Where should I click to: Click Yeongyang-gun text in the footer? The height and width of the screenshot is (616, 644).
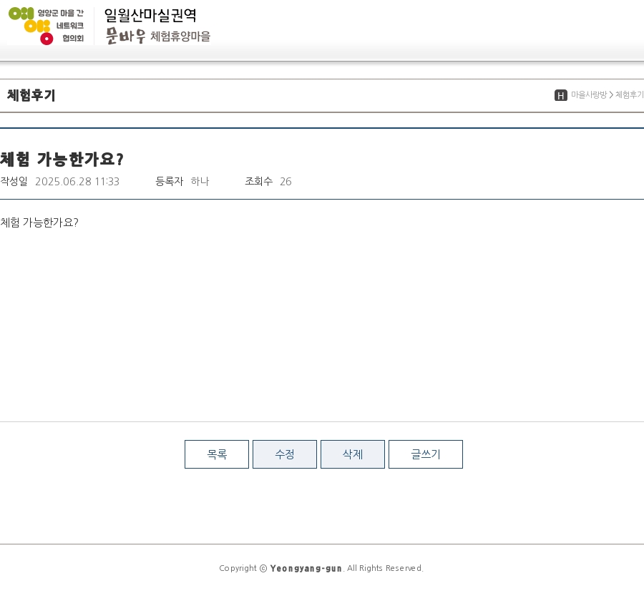306,568
